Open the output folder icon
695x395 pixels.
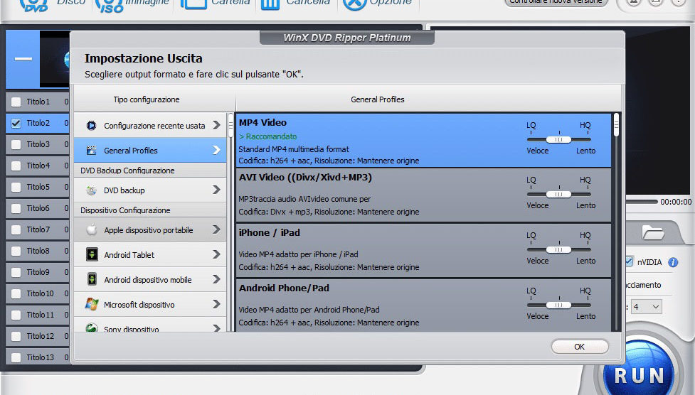click(653, 232)
